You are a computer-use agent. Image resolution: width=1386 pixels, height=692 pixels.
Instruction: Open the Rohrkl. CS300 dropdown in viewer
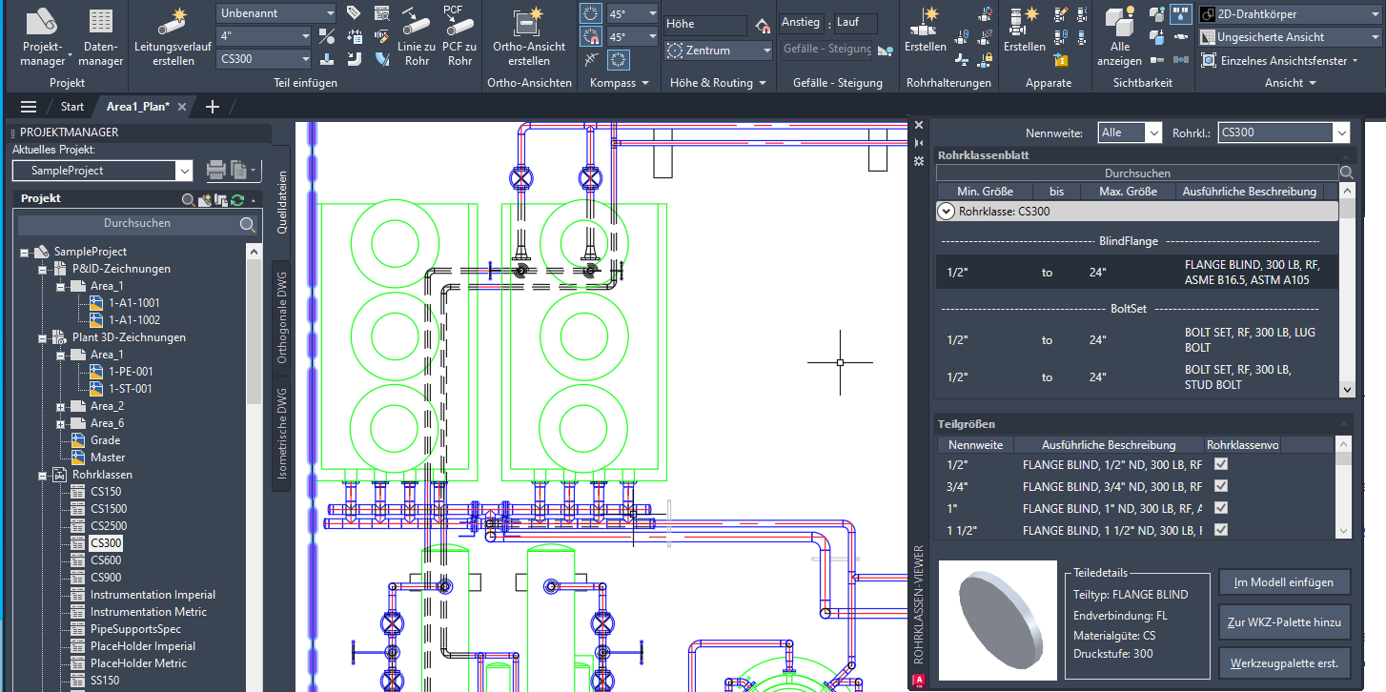(x=1284, y=132)
